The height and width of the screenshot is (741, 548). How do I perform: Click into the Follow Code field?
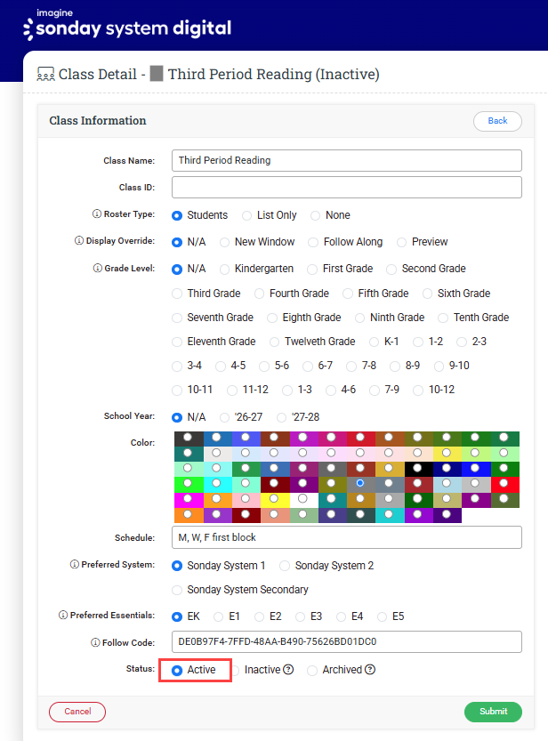[x=347, y=641]
